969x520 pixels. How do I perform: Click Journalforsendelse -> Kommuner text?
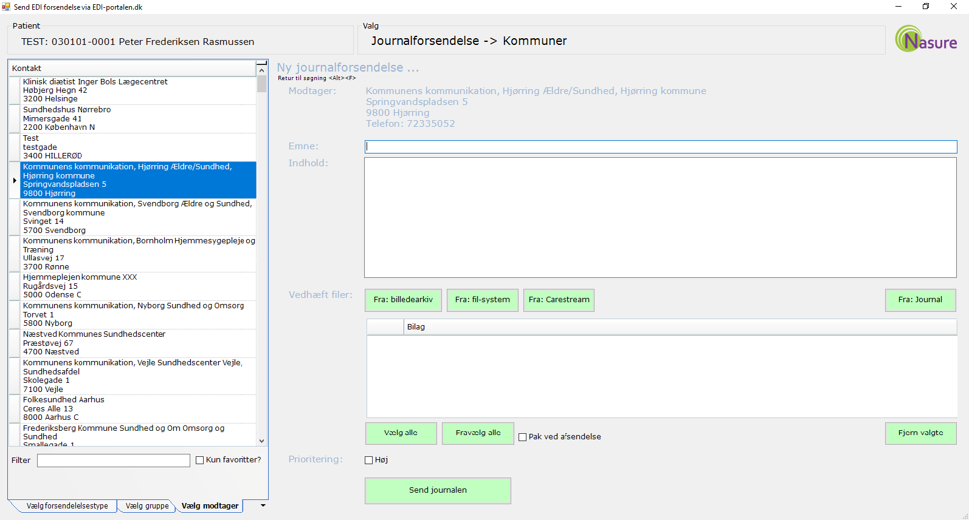click(x=469, y=41)
